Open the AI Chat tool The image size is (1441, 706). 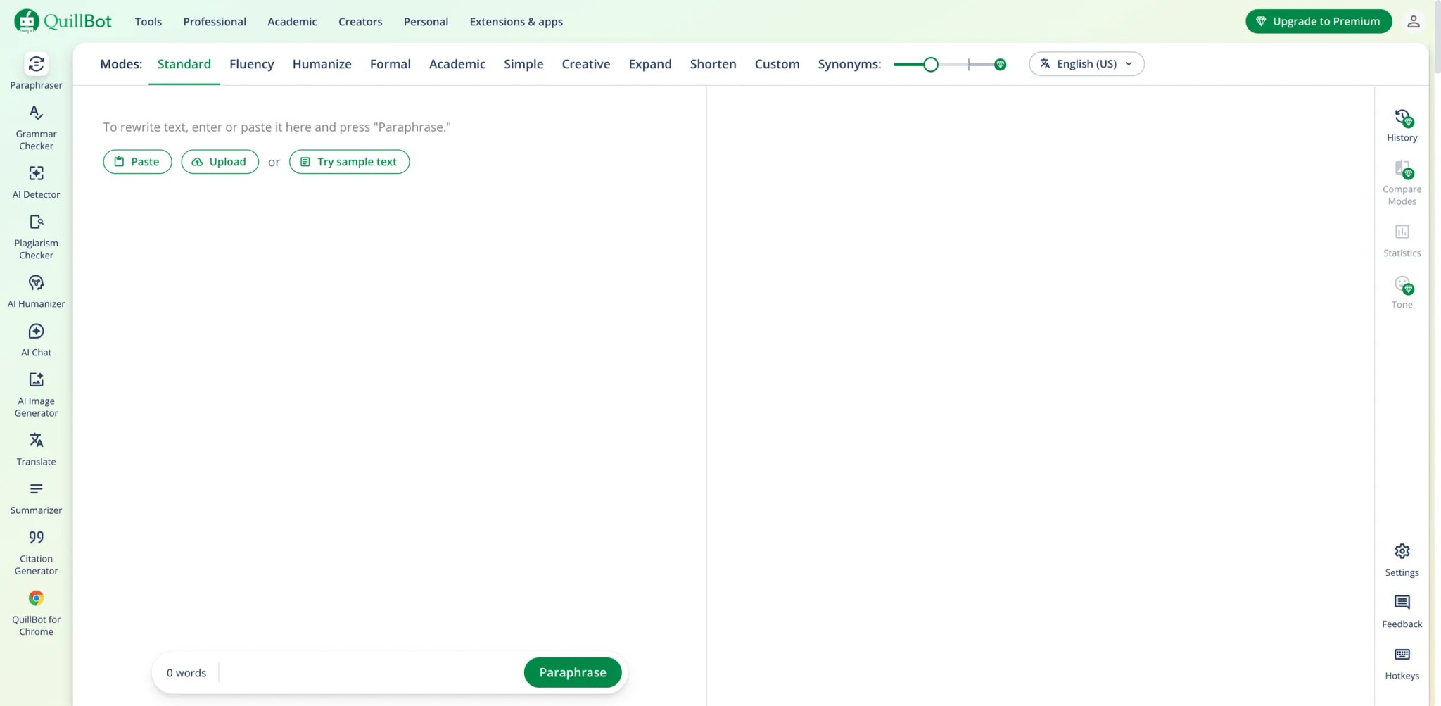point(36,339)
